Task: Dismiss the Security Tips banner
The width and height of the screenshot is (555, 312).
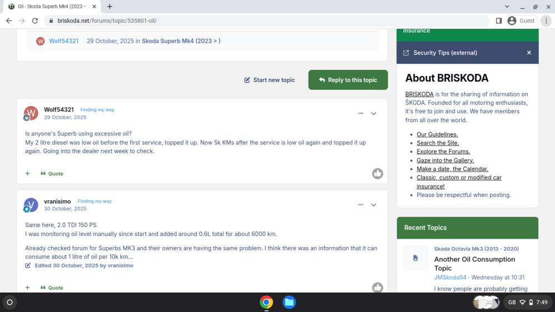Action: pos(529,53)
